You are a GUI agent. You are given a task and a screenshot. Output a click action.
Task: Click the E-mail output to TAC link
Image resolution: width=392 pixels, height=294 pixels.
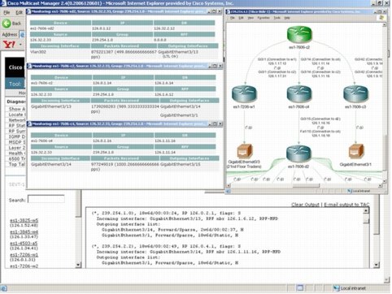tap(346, 205)
